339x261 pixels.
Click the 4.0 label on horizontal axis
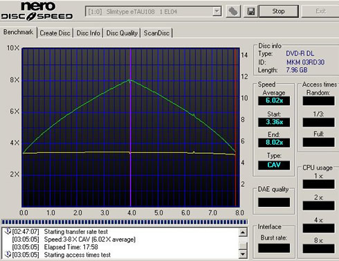[x=131, y=213]
